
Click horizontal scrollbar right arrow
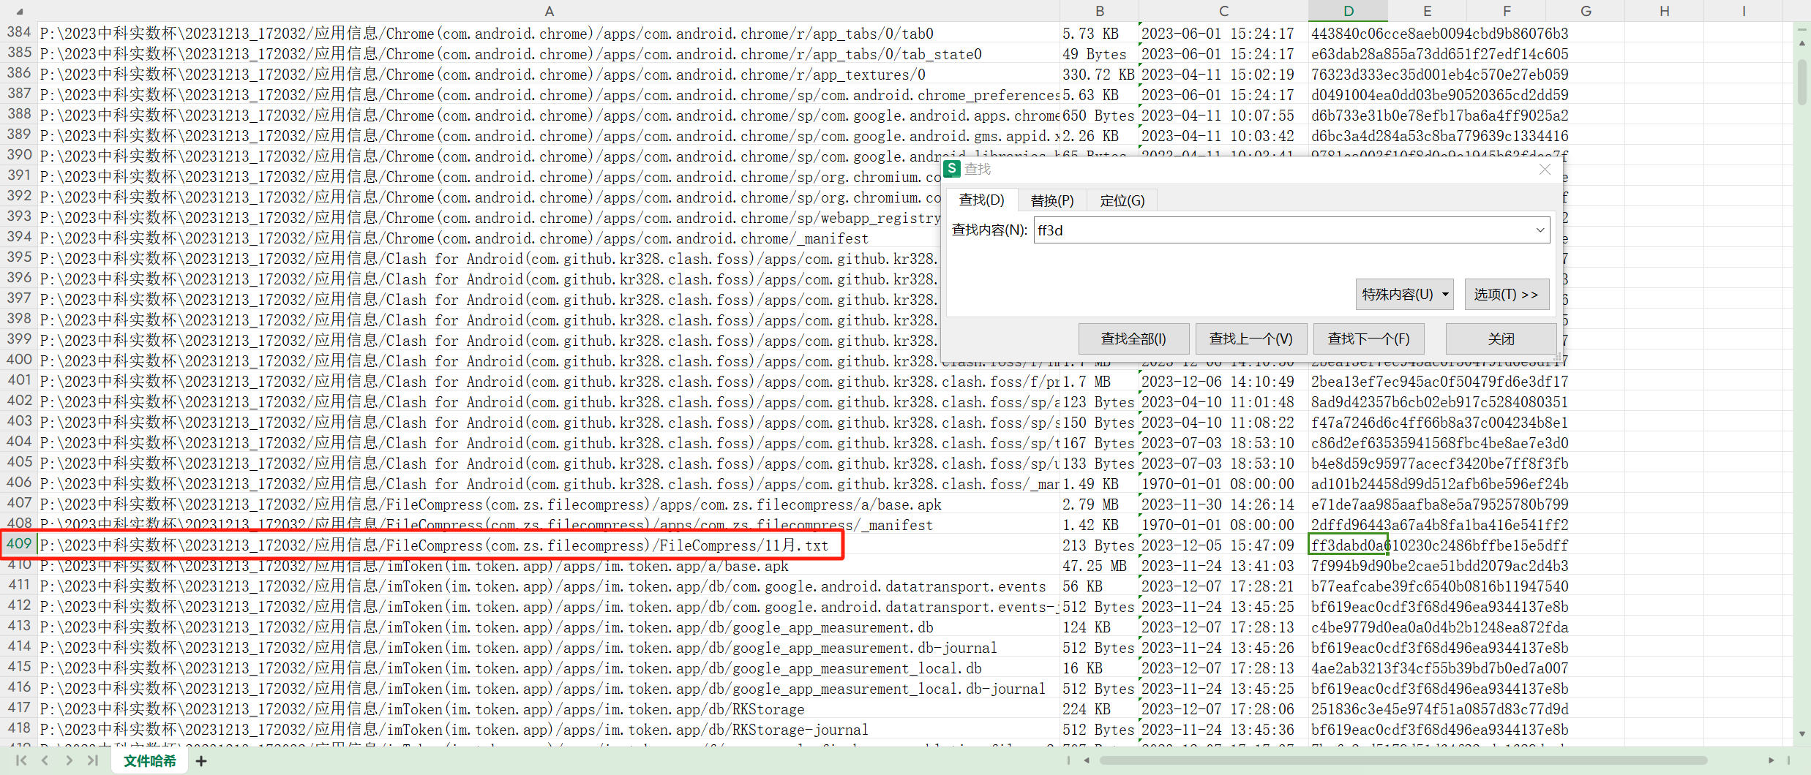tap(1771, 760)
